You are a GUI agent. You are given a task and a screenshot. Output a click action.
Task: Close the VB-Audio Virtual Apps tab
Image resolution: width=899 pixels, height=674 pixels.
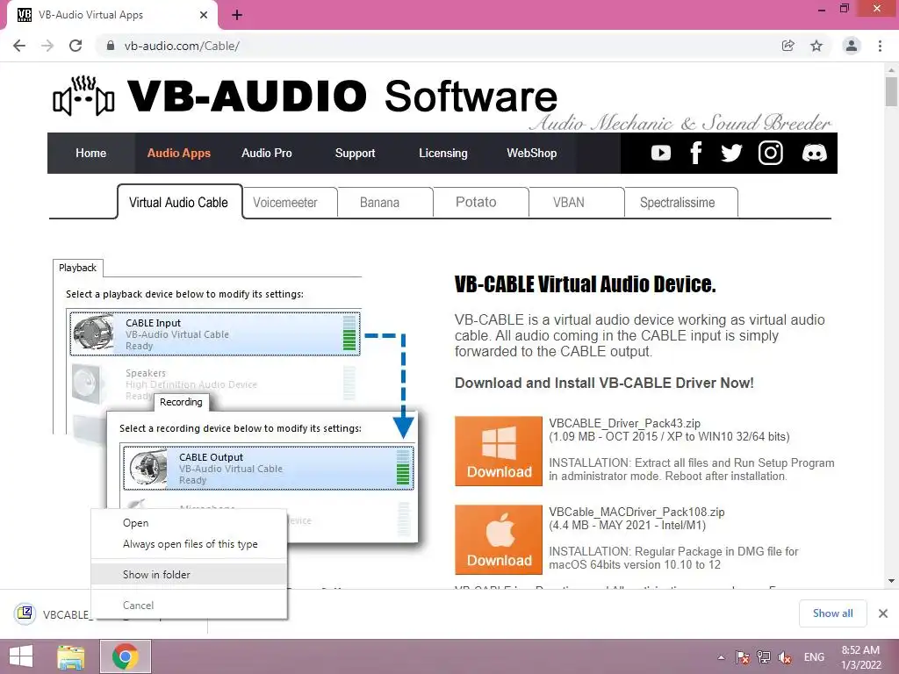(x=204, y=15)
